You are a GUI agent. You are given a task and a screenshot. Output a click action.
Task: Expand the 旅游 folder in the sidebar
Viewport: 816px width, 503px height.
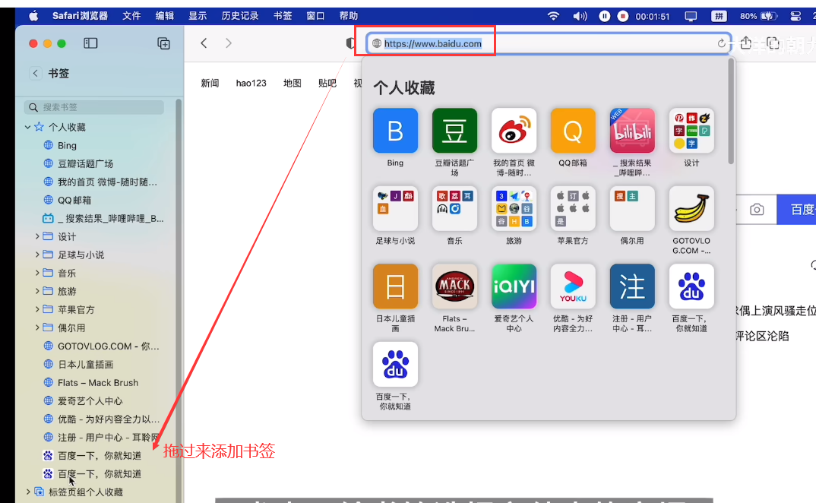[x=37, y=291]
